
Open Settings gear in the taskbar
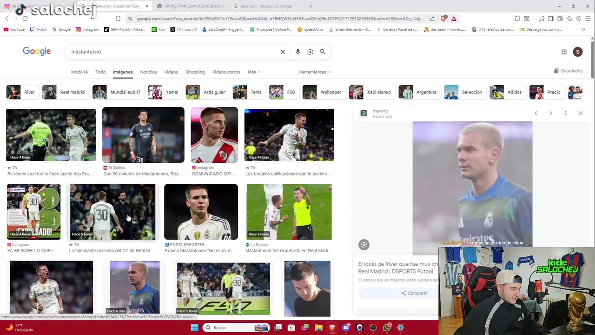click(401, 328)
